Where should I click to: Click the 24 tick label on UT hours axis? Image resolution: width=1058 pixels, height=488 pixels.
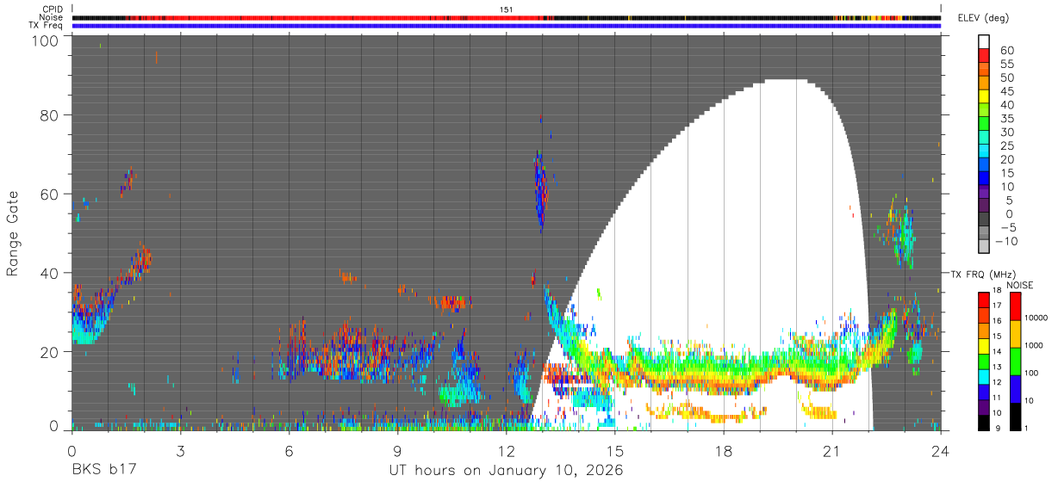pos(940,450)
